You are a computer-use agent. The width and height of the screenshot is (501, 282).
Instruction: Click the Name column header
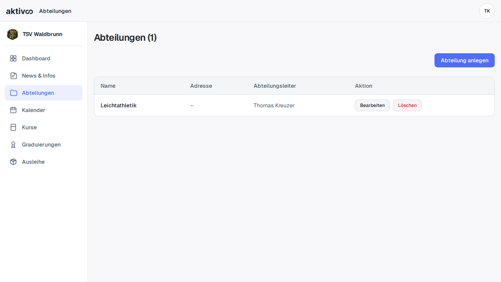pyautogui.click(x=108, y=86)
